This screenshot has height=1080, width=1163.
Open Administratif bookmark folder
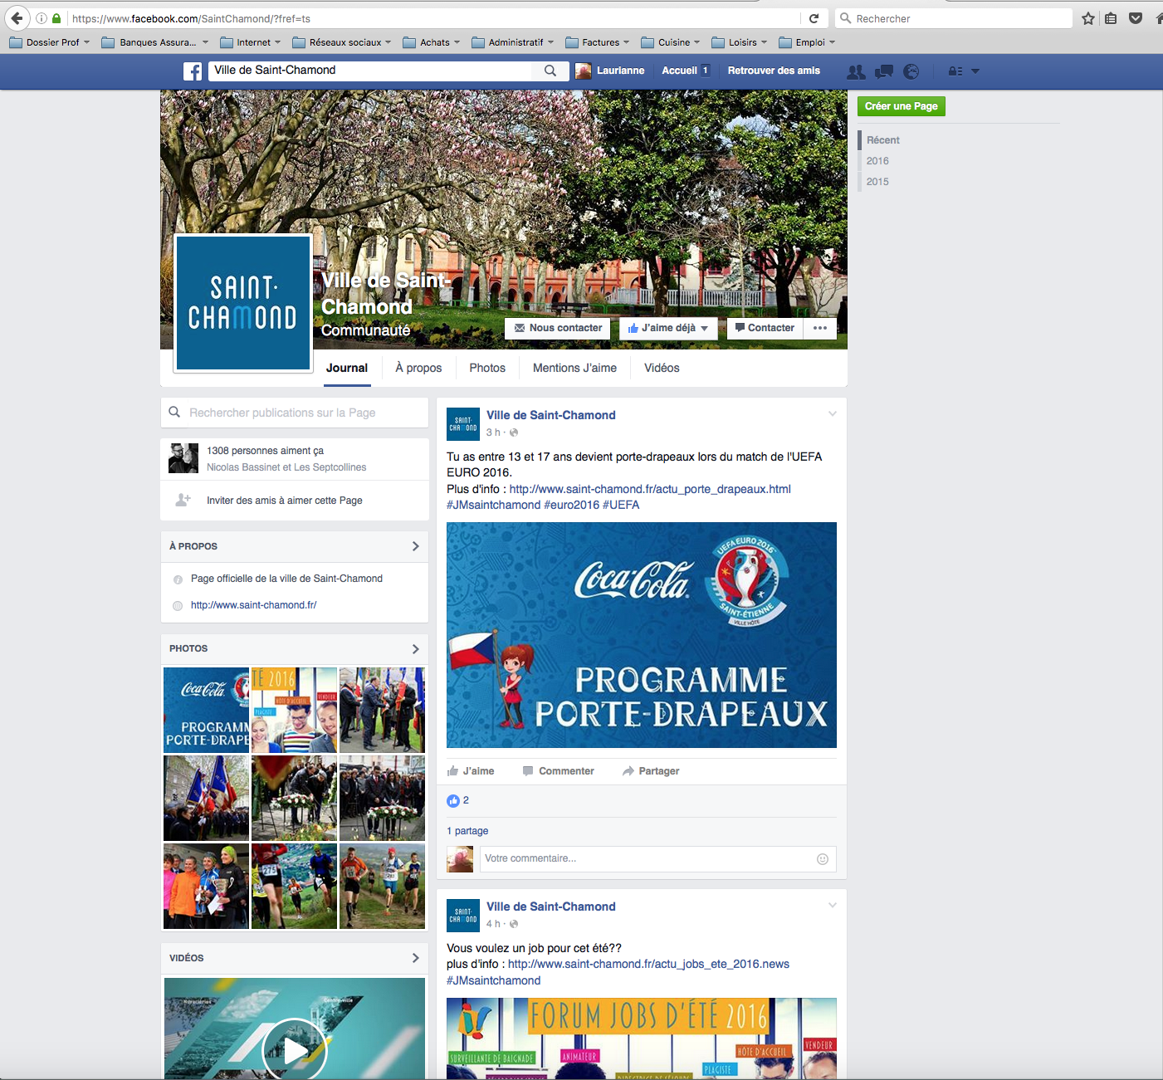coord(512,42)
